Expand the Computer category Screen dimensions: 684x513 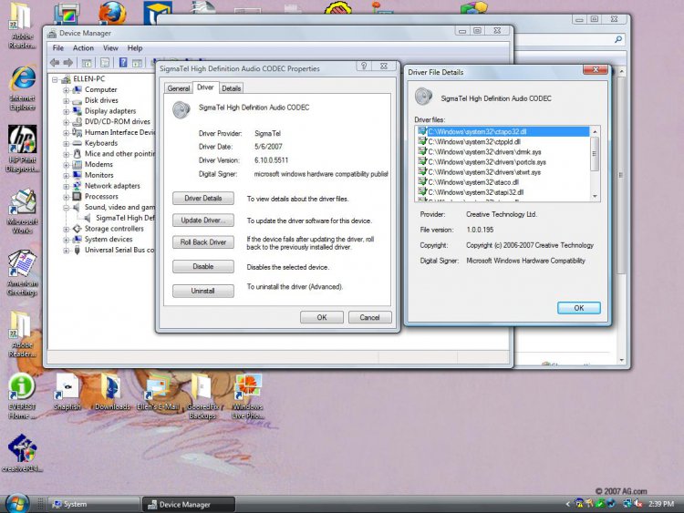point(66,90)
